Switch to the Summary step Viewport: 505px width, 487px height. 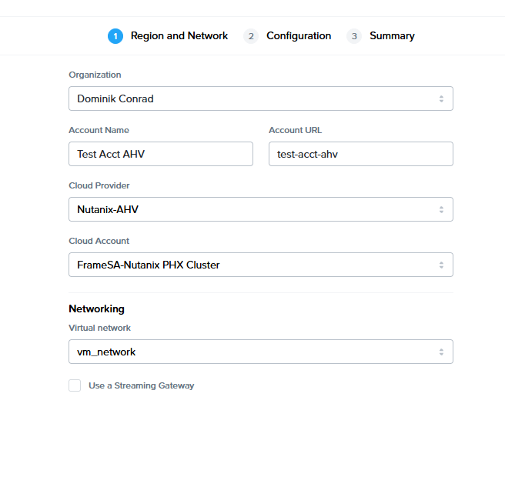click(x=392, y=36)
